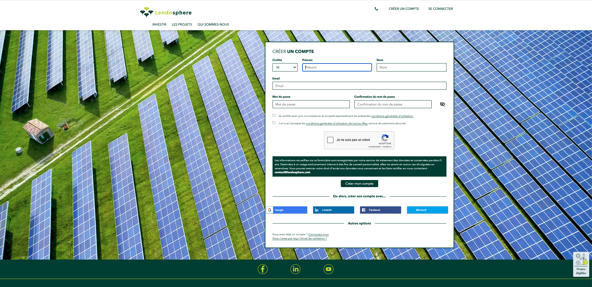Click the phone icon in header
Image resolution: width=592 pixels, height=287 pixels.
(x=376, y=9)
